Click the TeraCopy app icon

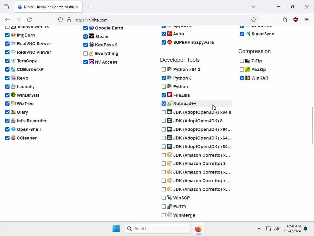coord(13,61)
